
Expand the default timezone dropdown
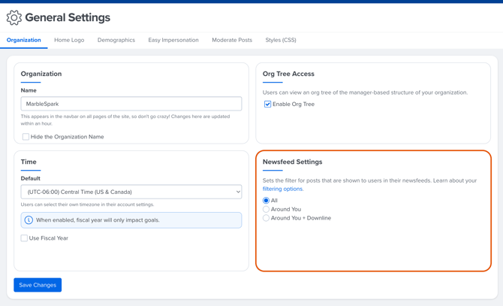(131, 192)
